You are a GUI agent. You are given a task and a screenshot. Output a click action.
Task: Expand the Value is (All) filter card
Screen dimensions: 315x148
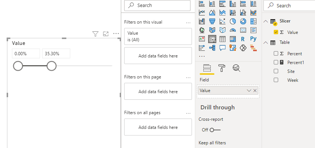tap(158, 36)
